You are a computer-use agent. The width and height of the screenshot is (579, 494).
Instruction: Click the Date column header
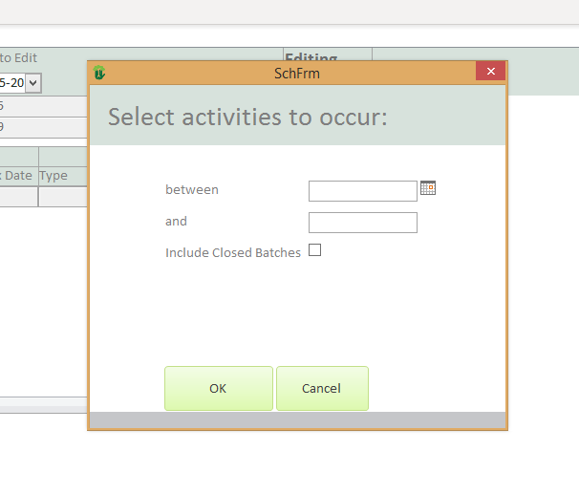(19, 176)
